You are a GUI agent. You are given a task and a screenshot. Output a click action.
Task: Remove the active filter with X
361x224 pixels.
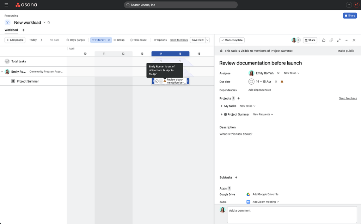109,40
